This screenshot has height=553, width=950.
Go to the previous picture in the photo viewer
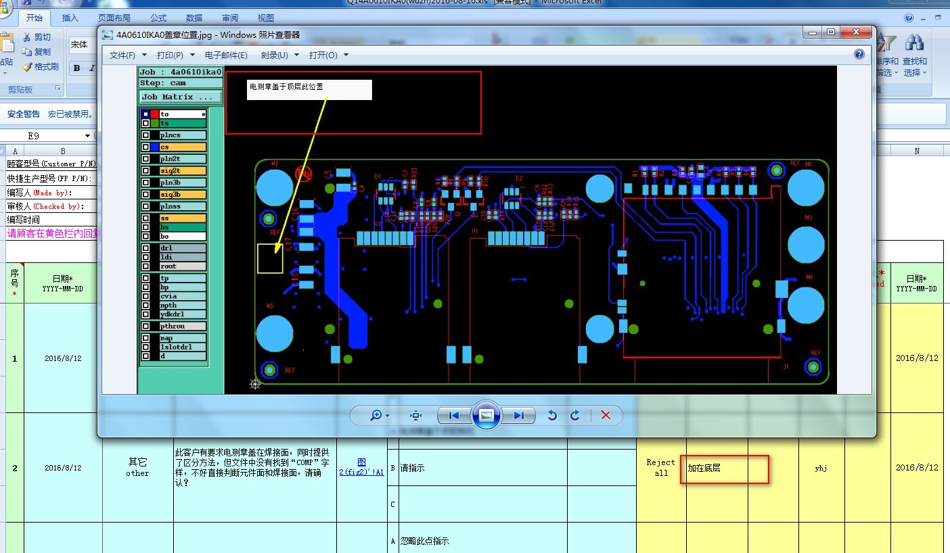point(454,415)
